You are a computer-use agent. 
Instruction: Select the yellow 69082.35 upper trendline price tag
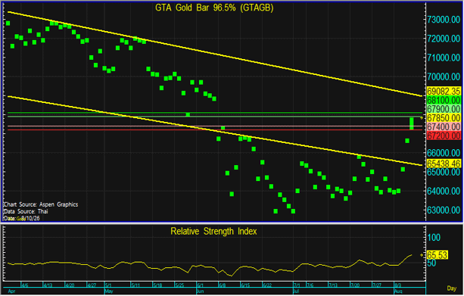[x=444, y=91]
